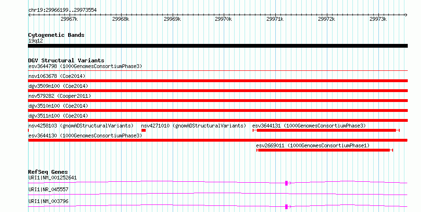The height and width of the screenshot is (212, 421).
Task: Click the 29972k ruler tick label
Action: pos(326,19)
